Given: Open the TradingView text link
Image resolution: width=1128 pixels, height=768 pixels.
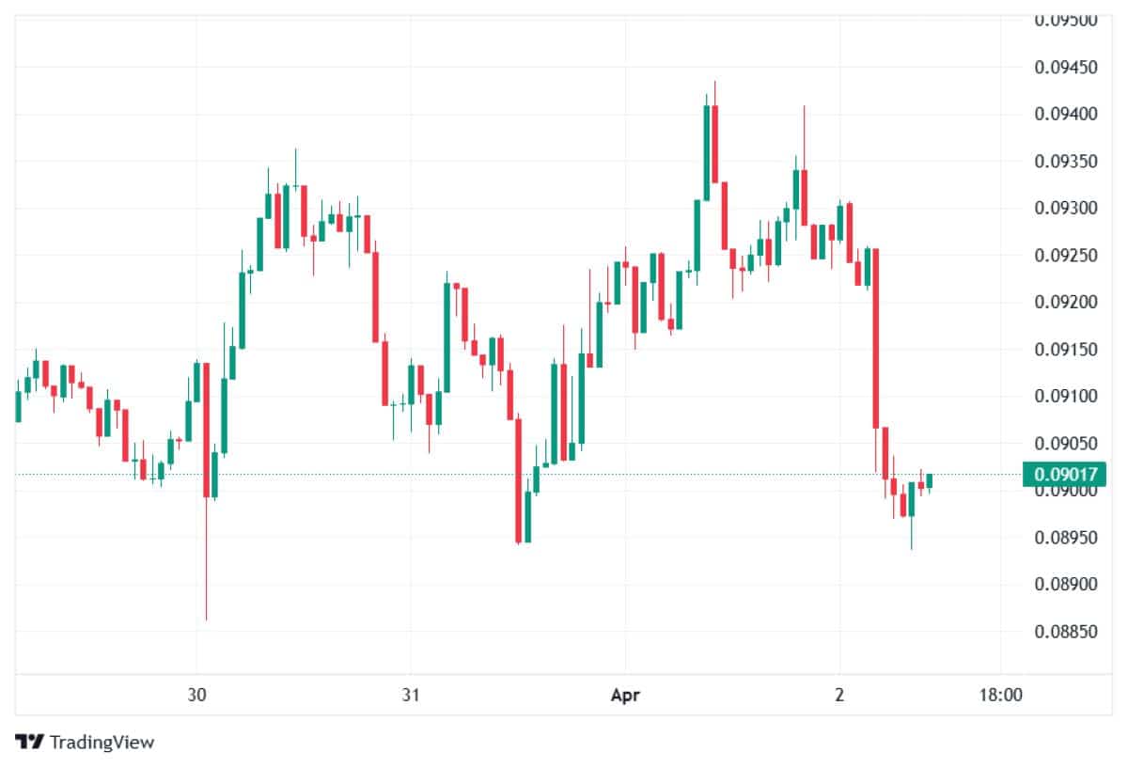Looking at the screenshot, I should pos(102,742).
